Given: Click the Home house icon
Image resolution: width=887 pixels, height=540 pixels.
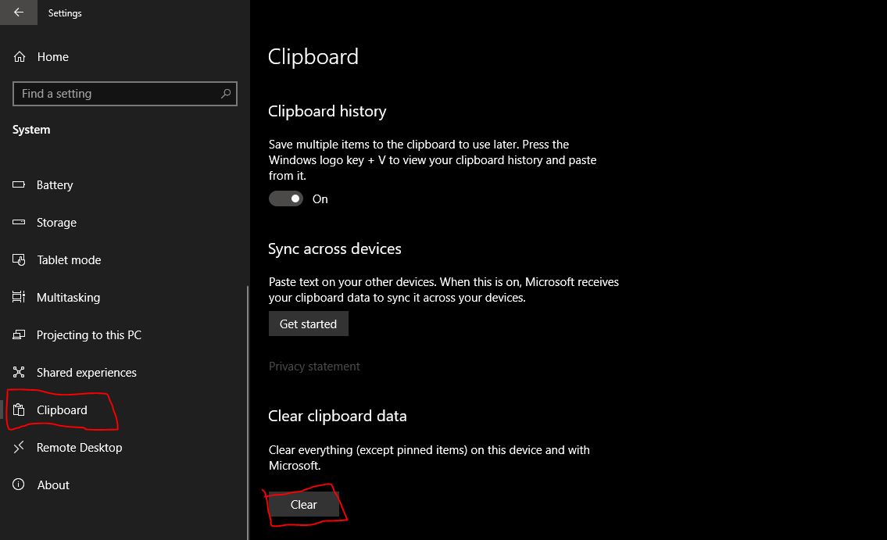Looking at the screenshot, I should coord(20,57).
